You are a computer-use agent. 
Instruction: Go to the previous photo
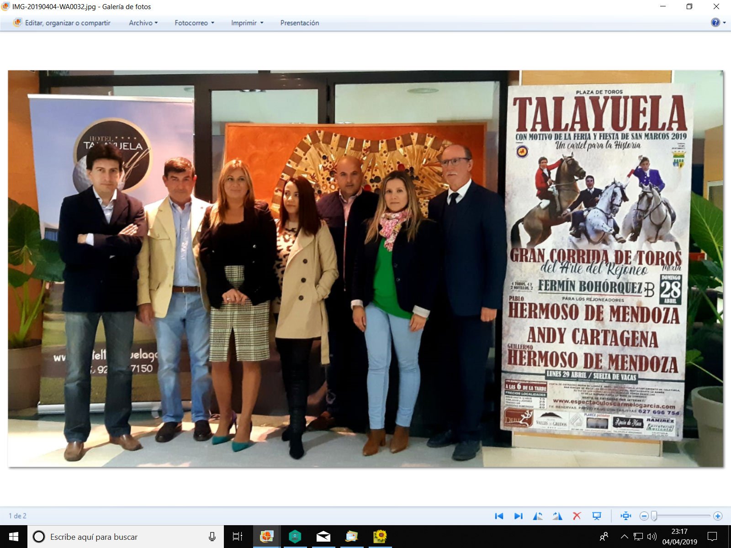[499, 516]
